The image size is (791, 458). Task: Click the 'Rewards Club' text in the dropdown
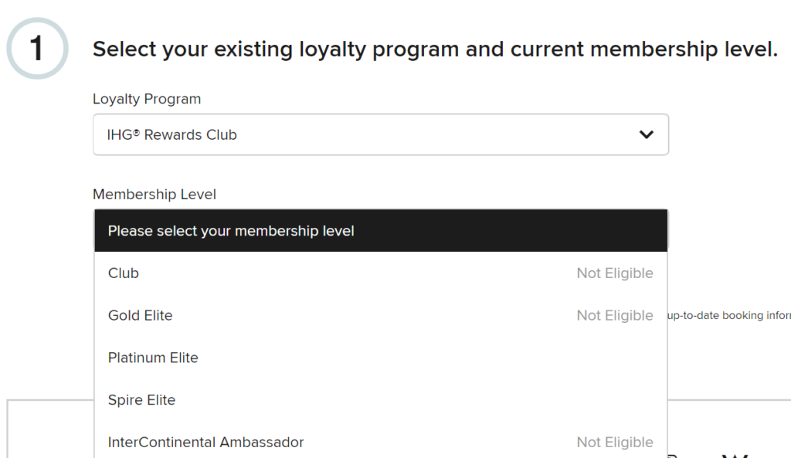[x=190, y=135]
